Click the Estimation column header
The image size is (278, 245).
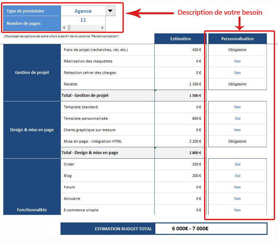click(x=181, y=39)
